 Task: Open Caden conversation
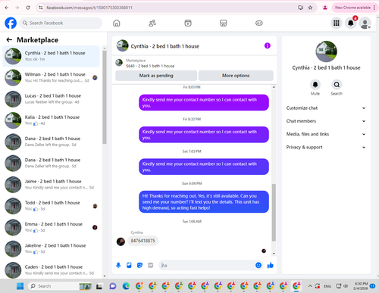pyautogui.click(x=52, y=270)
